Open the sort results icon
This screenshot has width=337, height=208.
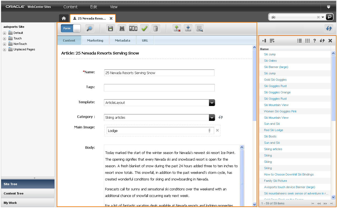pyautogui.click(x=272, y=41)
